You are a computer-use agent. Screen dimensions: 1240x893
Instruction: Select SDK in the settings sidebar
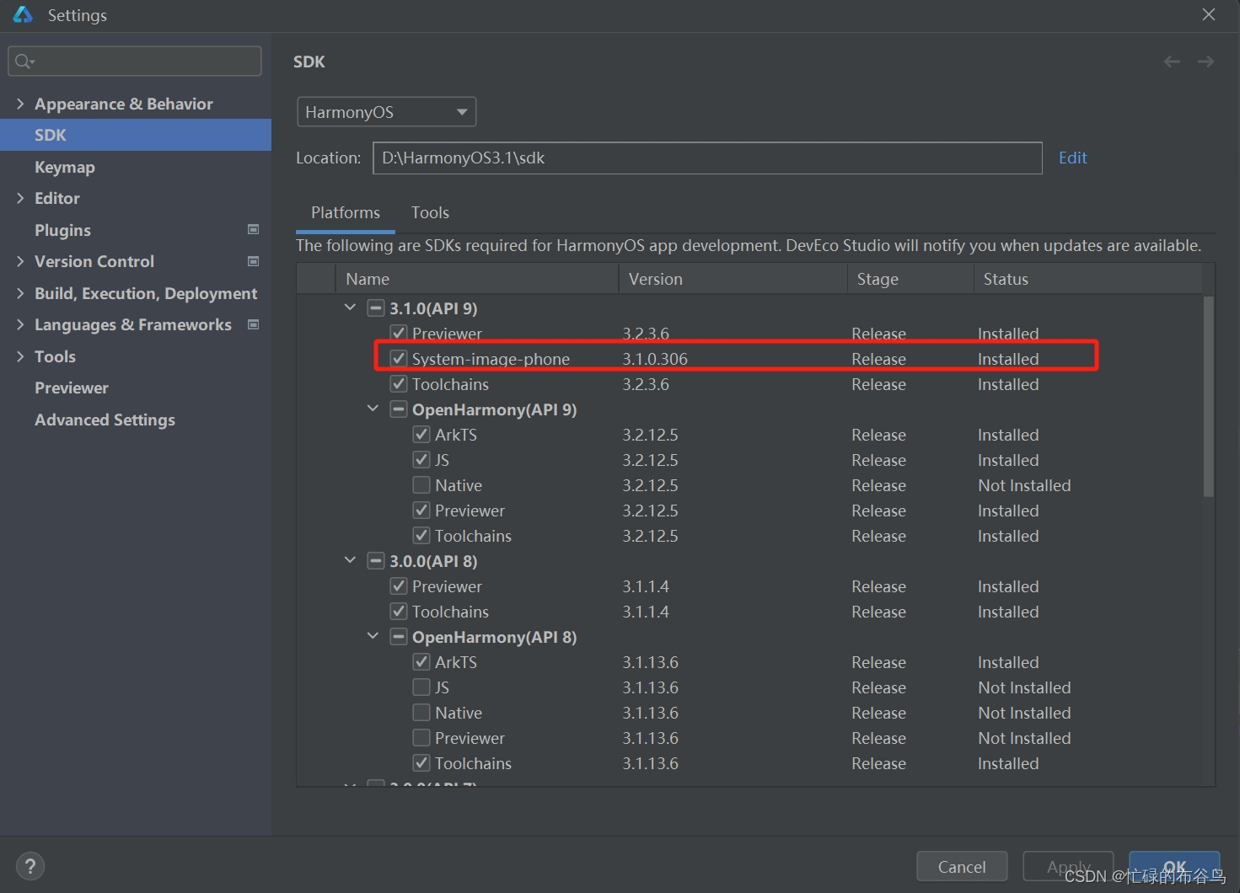pyautogui.click(x=136, y=135)
